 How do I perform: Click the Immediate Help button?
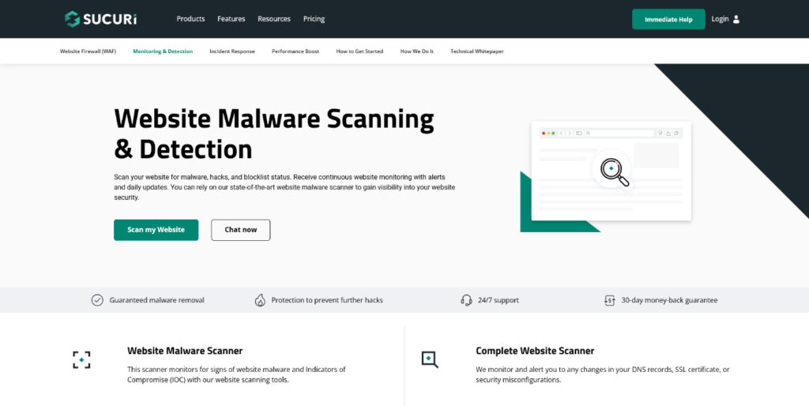coord(668,19)
